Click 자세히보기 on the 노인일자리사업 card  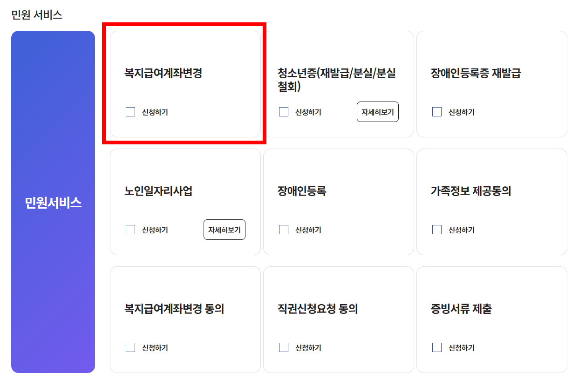(224, 230)
